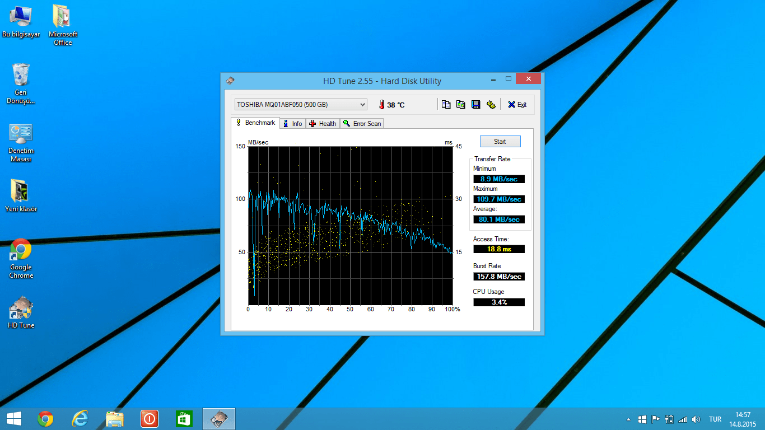The width and height of the screenshot is (765, 430).
Task: Select the HD Tune desktop shortcut
Action: click(x=21, y=312)
